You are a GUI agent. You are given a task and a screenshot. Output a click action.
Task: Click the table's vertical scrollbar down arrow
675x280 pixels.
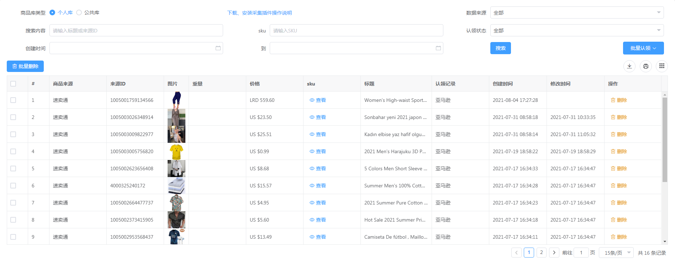pos(664,242)
